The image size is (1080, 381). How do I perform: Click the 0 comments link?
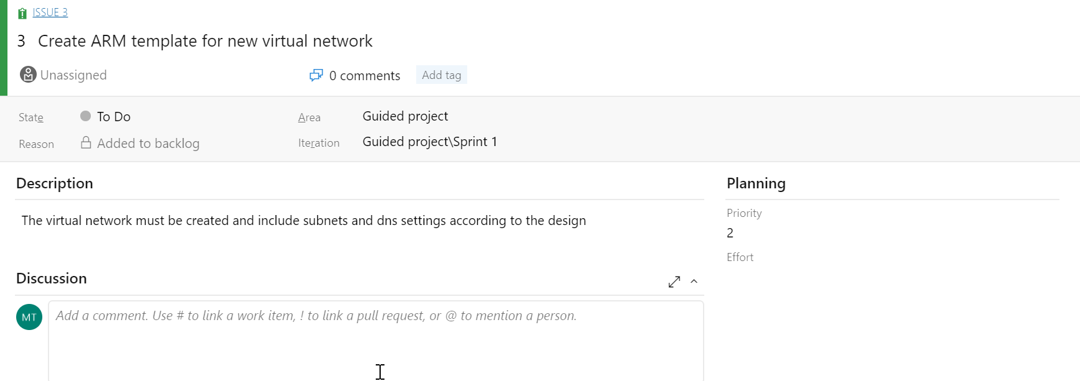point(365,76)
